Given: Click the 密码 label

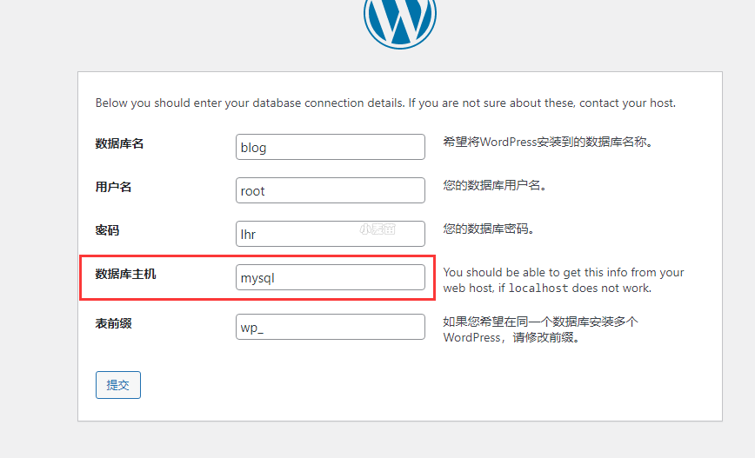Looking at the screenshot, I should pyautogui.click(x=108, y=230).
